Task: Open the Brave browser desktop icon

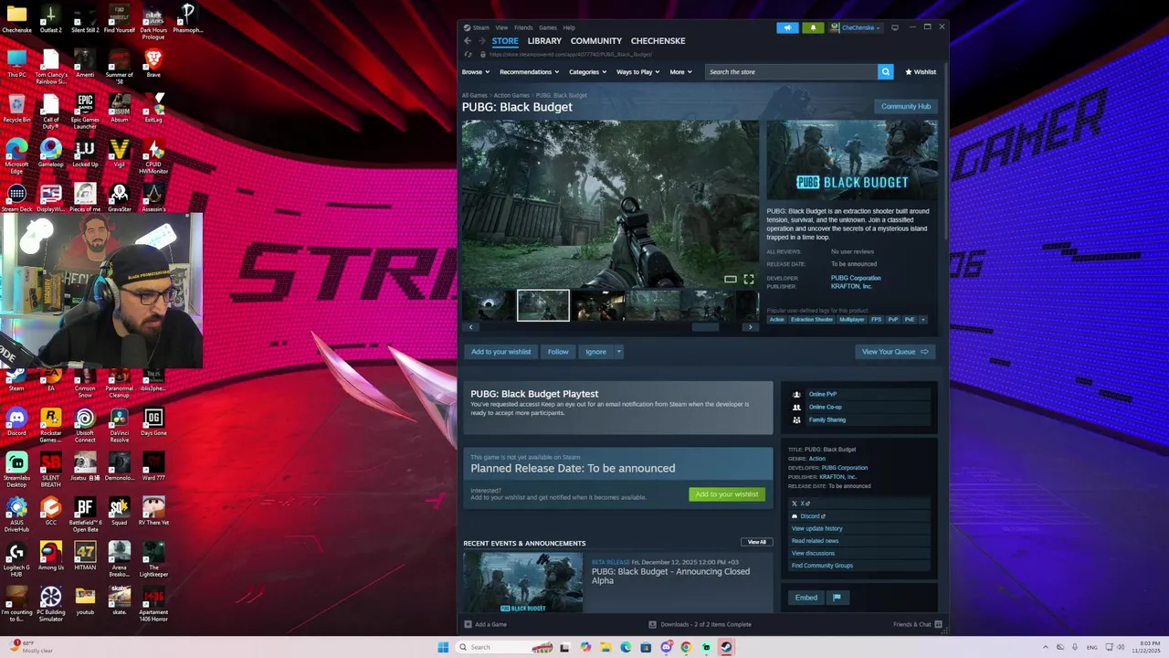Action: (x=153, y=62)
